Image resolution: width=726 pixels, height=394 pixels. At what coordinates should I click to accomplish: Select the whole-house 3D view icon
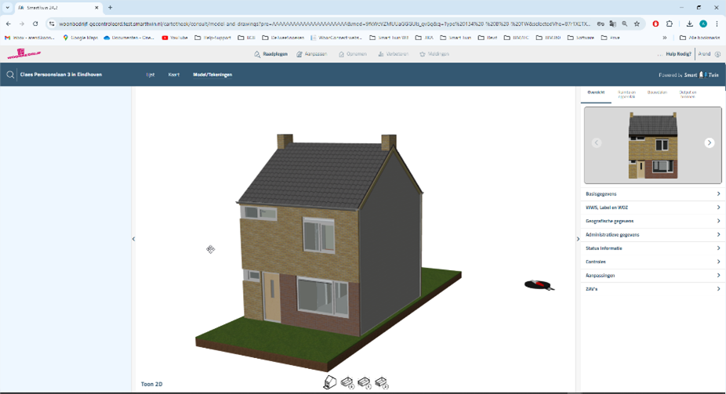(x=330, y=382)
